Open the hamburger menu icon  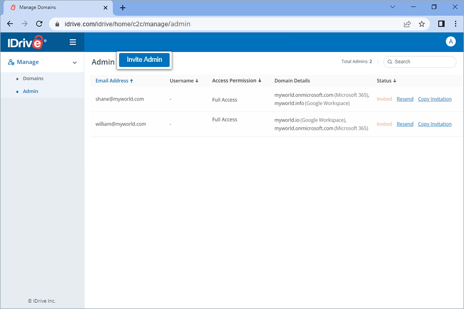click(x=73, y=42)
